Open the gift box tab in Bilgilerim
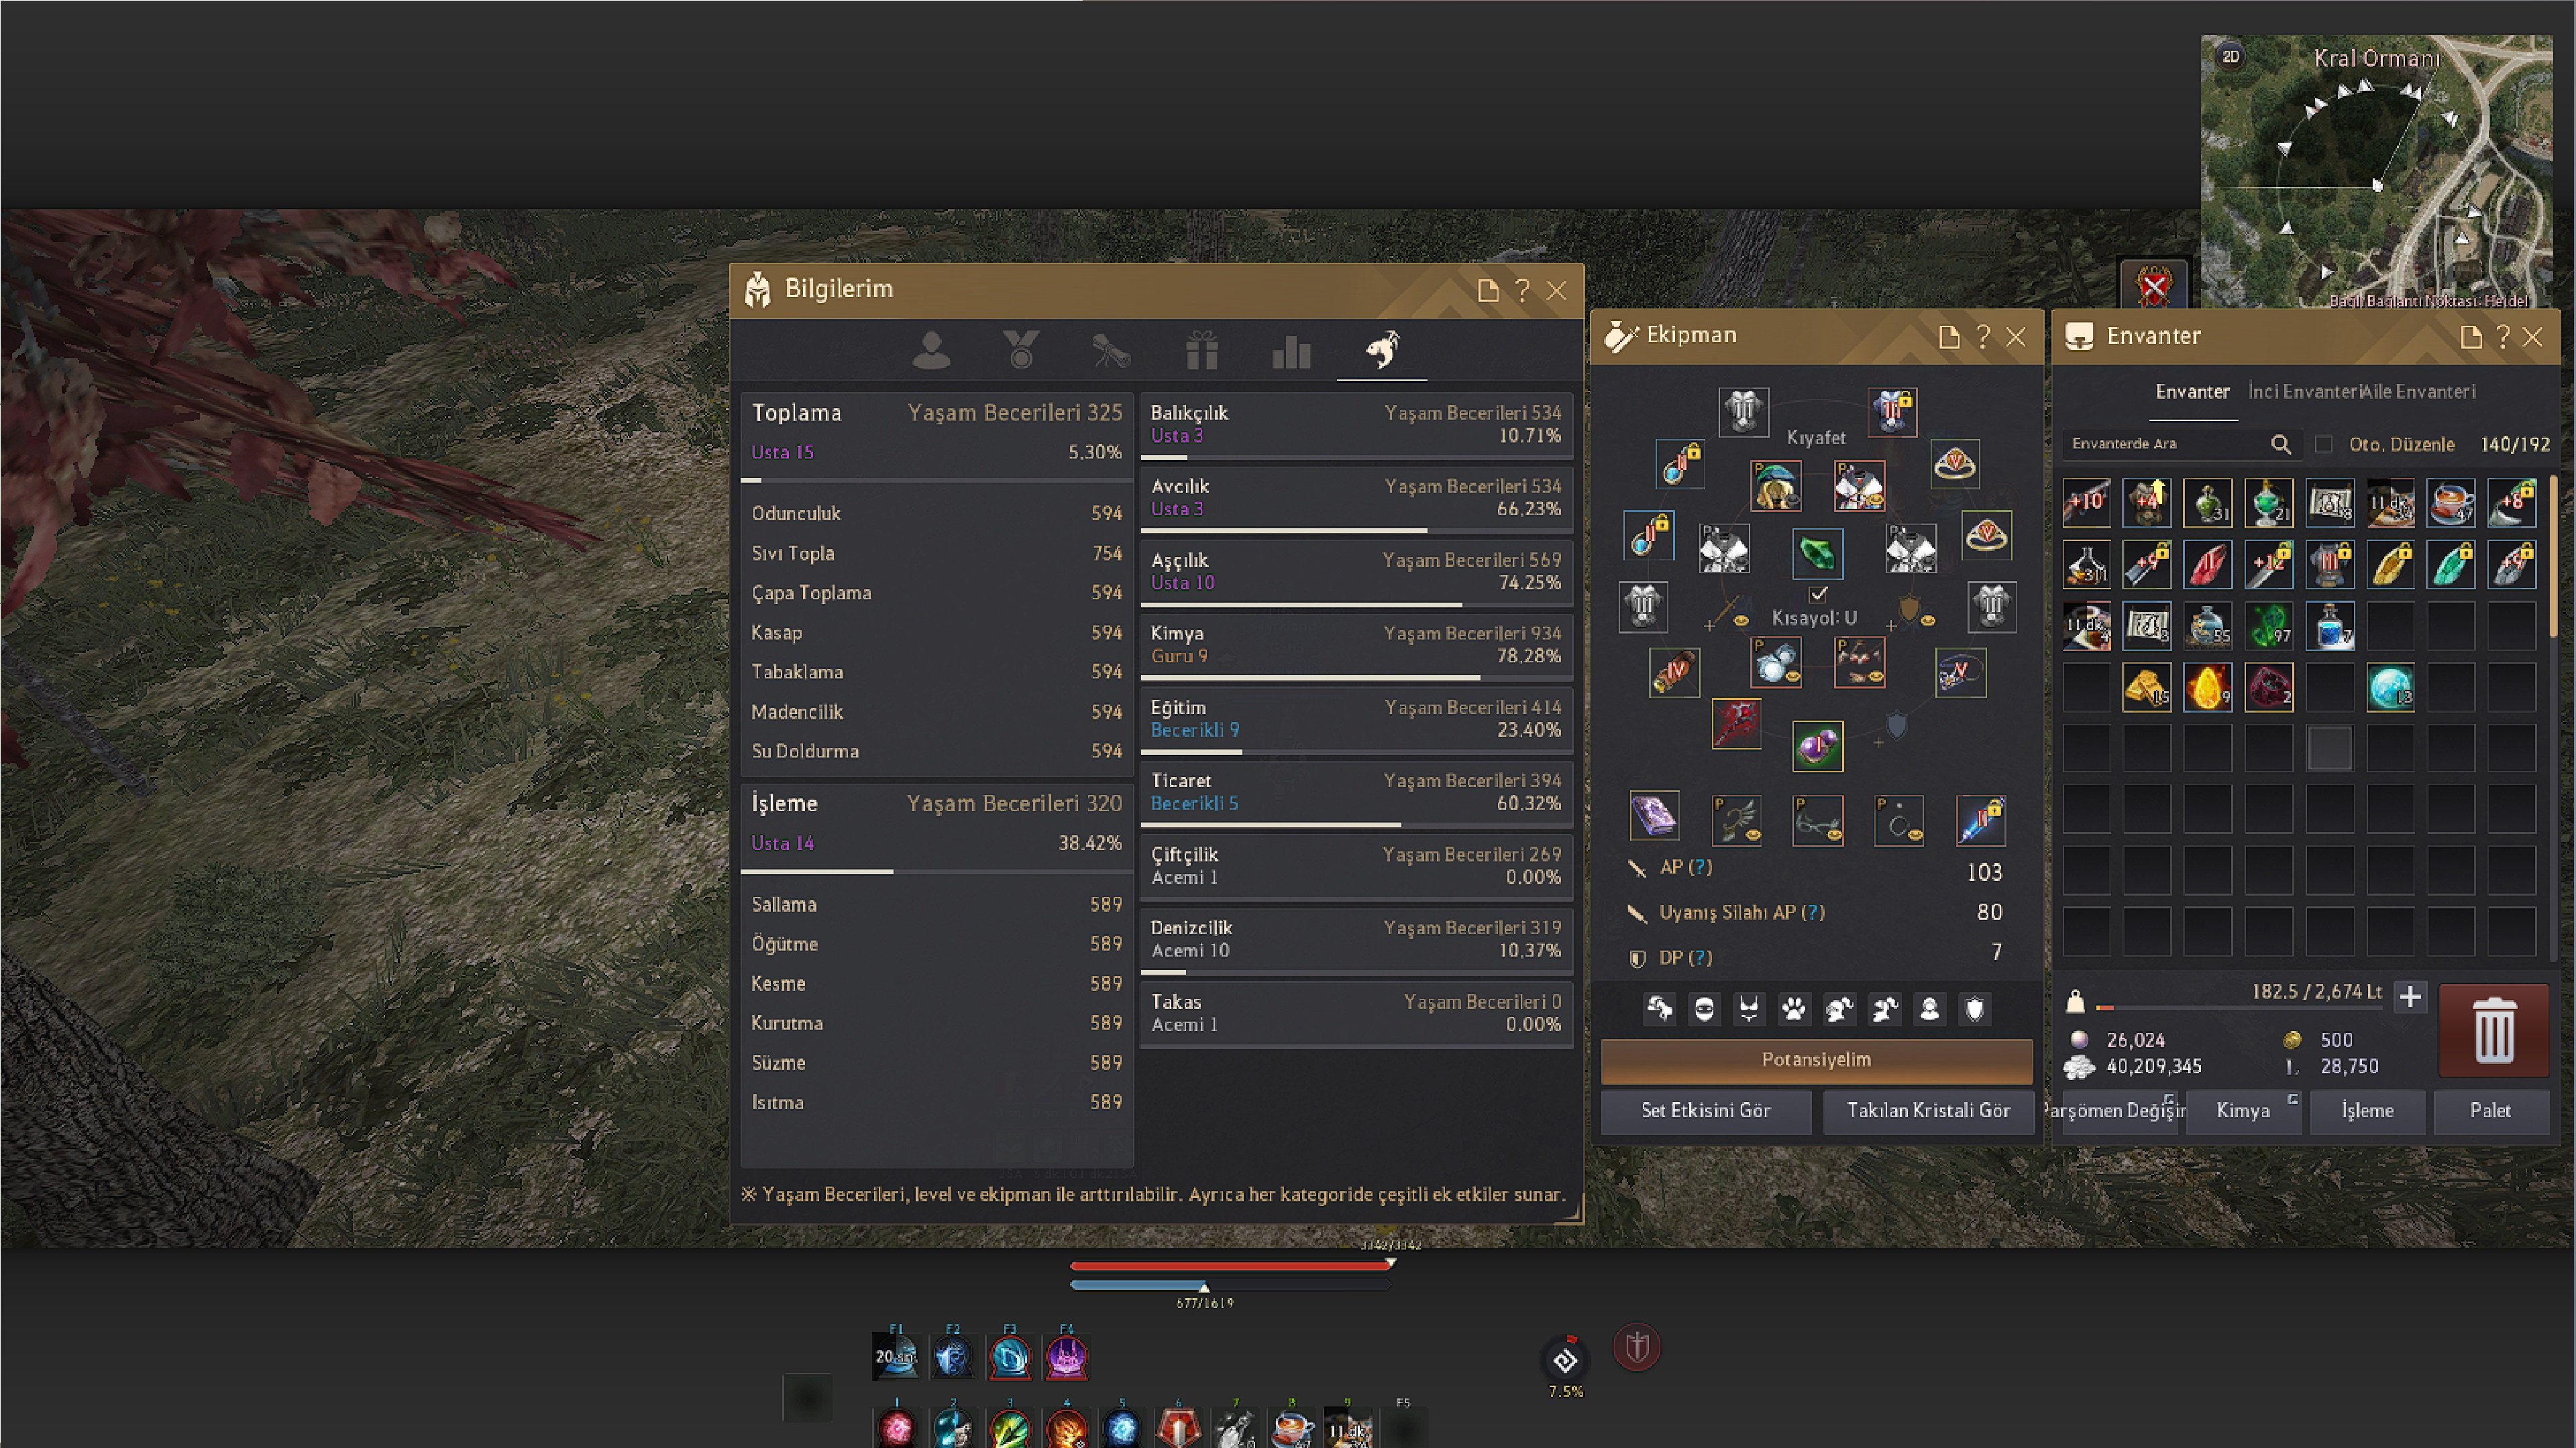The image size is (2576, 1448). tap(1202, 351)
